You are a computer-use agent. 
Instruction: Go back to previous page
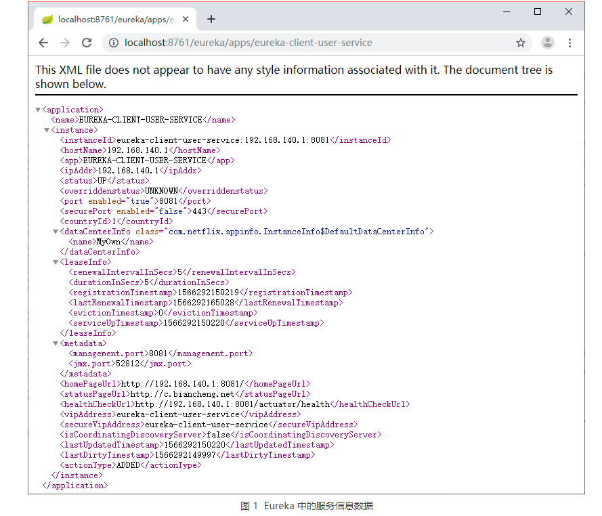click(43, 43)
